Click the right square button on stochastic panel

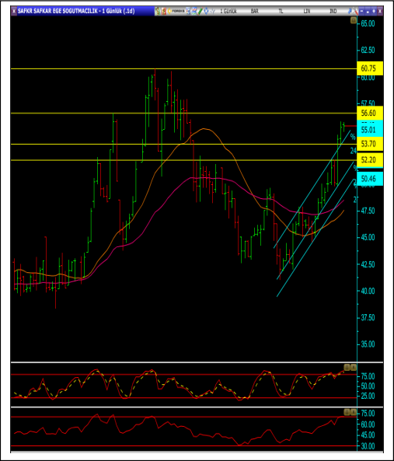pos(354,367)
